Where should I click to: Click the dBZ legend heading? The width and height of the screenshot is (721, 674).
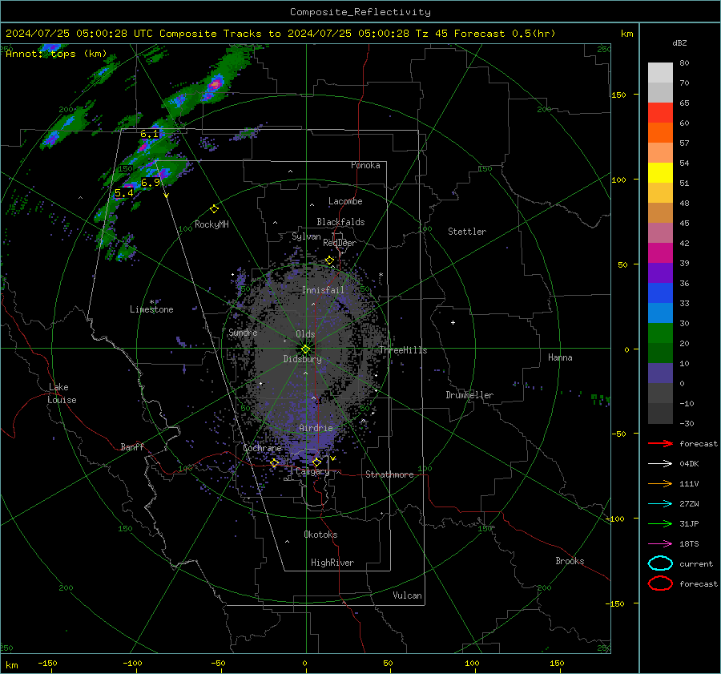click(679, 42)
